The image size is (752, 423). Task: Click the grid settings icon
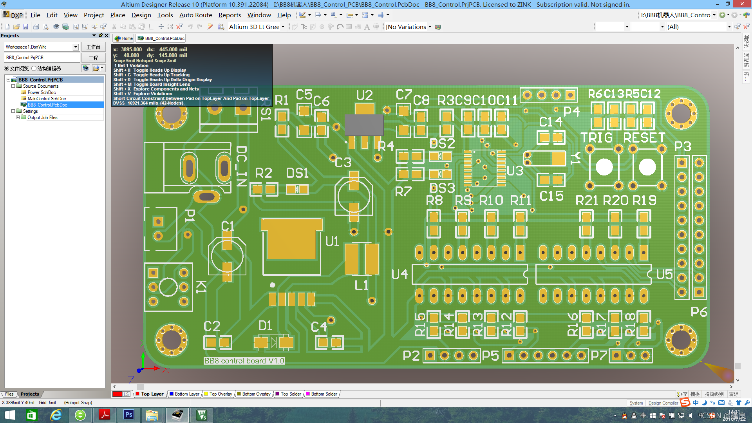(x=381, y=15)
